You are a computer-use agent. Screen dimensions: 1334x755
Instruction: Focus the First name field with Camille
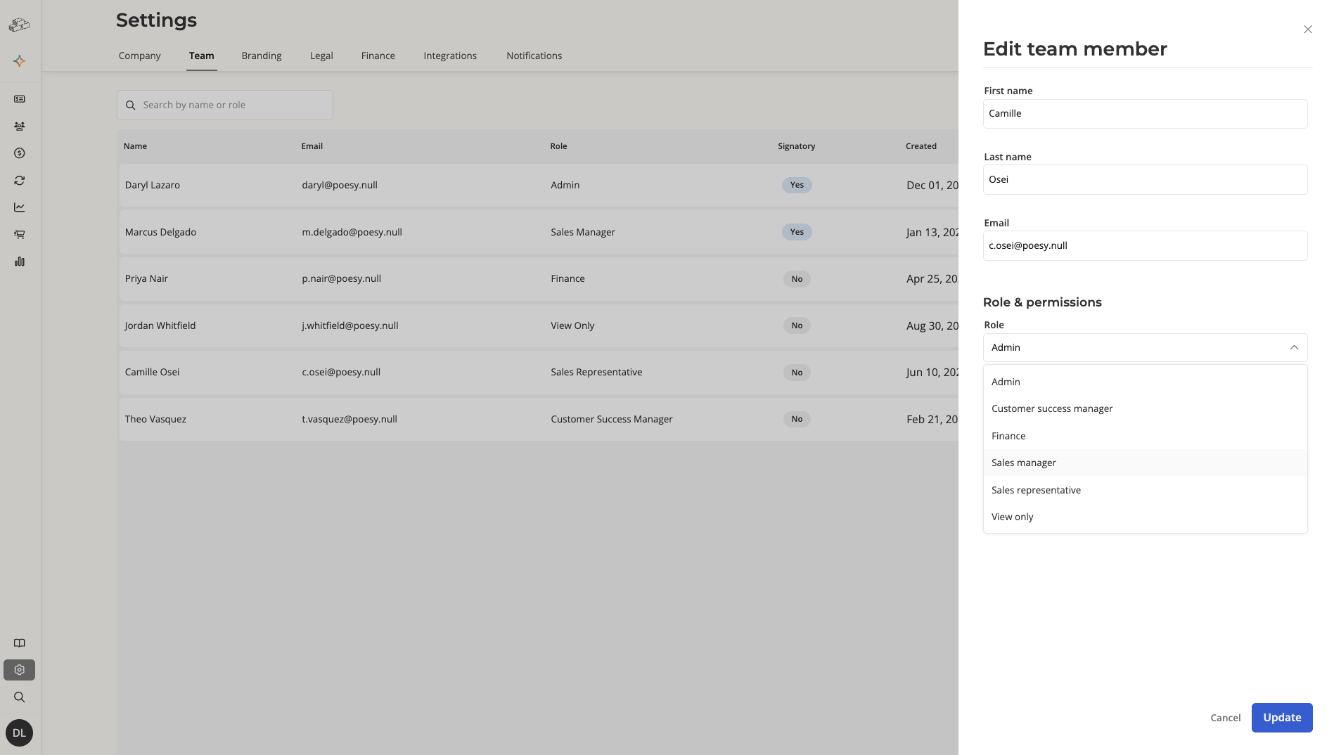pyautogui.click(x=1145, y=114)
